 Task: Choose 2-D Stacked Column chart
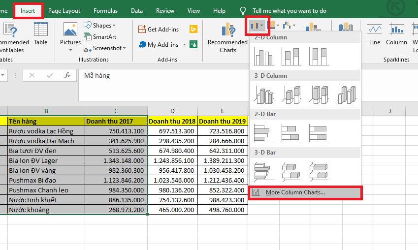(x=291, y=56)
